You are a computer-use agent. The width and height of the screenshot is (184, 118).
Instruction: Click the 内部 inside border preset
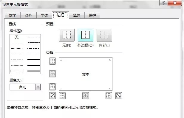104,35
